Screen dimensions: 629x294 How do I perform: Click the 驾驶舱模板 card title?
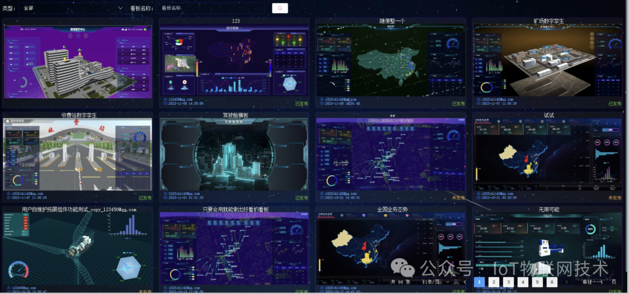pyautogui.click(x=235, y=115)
